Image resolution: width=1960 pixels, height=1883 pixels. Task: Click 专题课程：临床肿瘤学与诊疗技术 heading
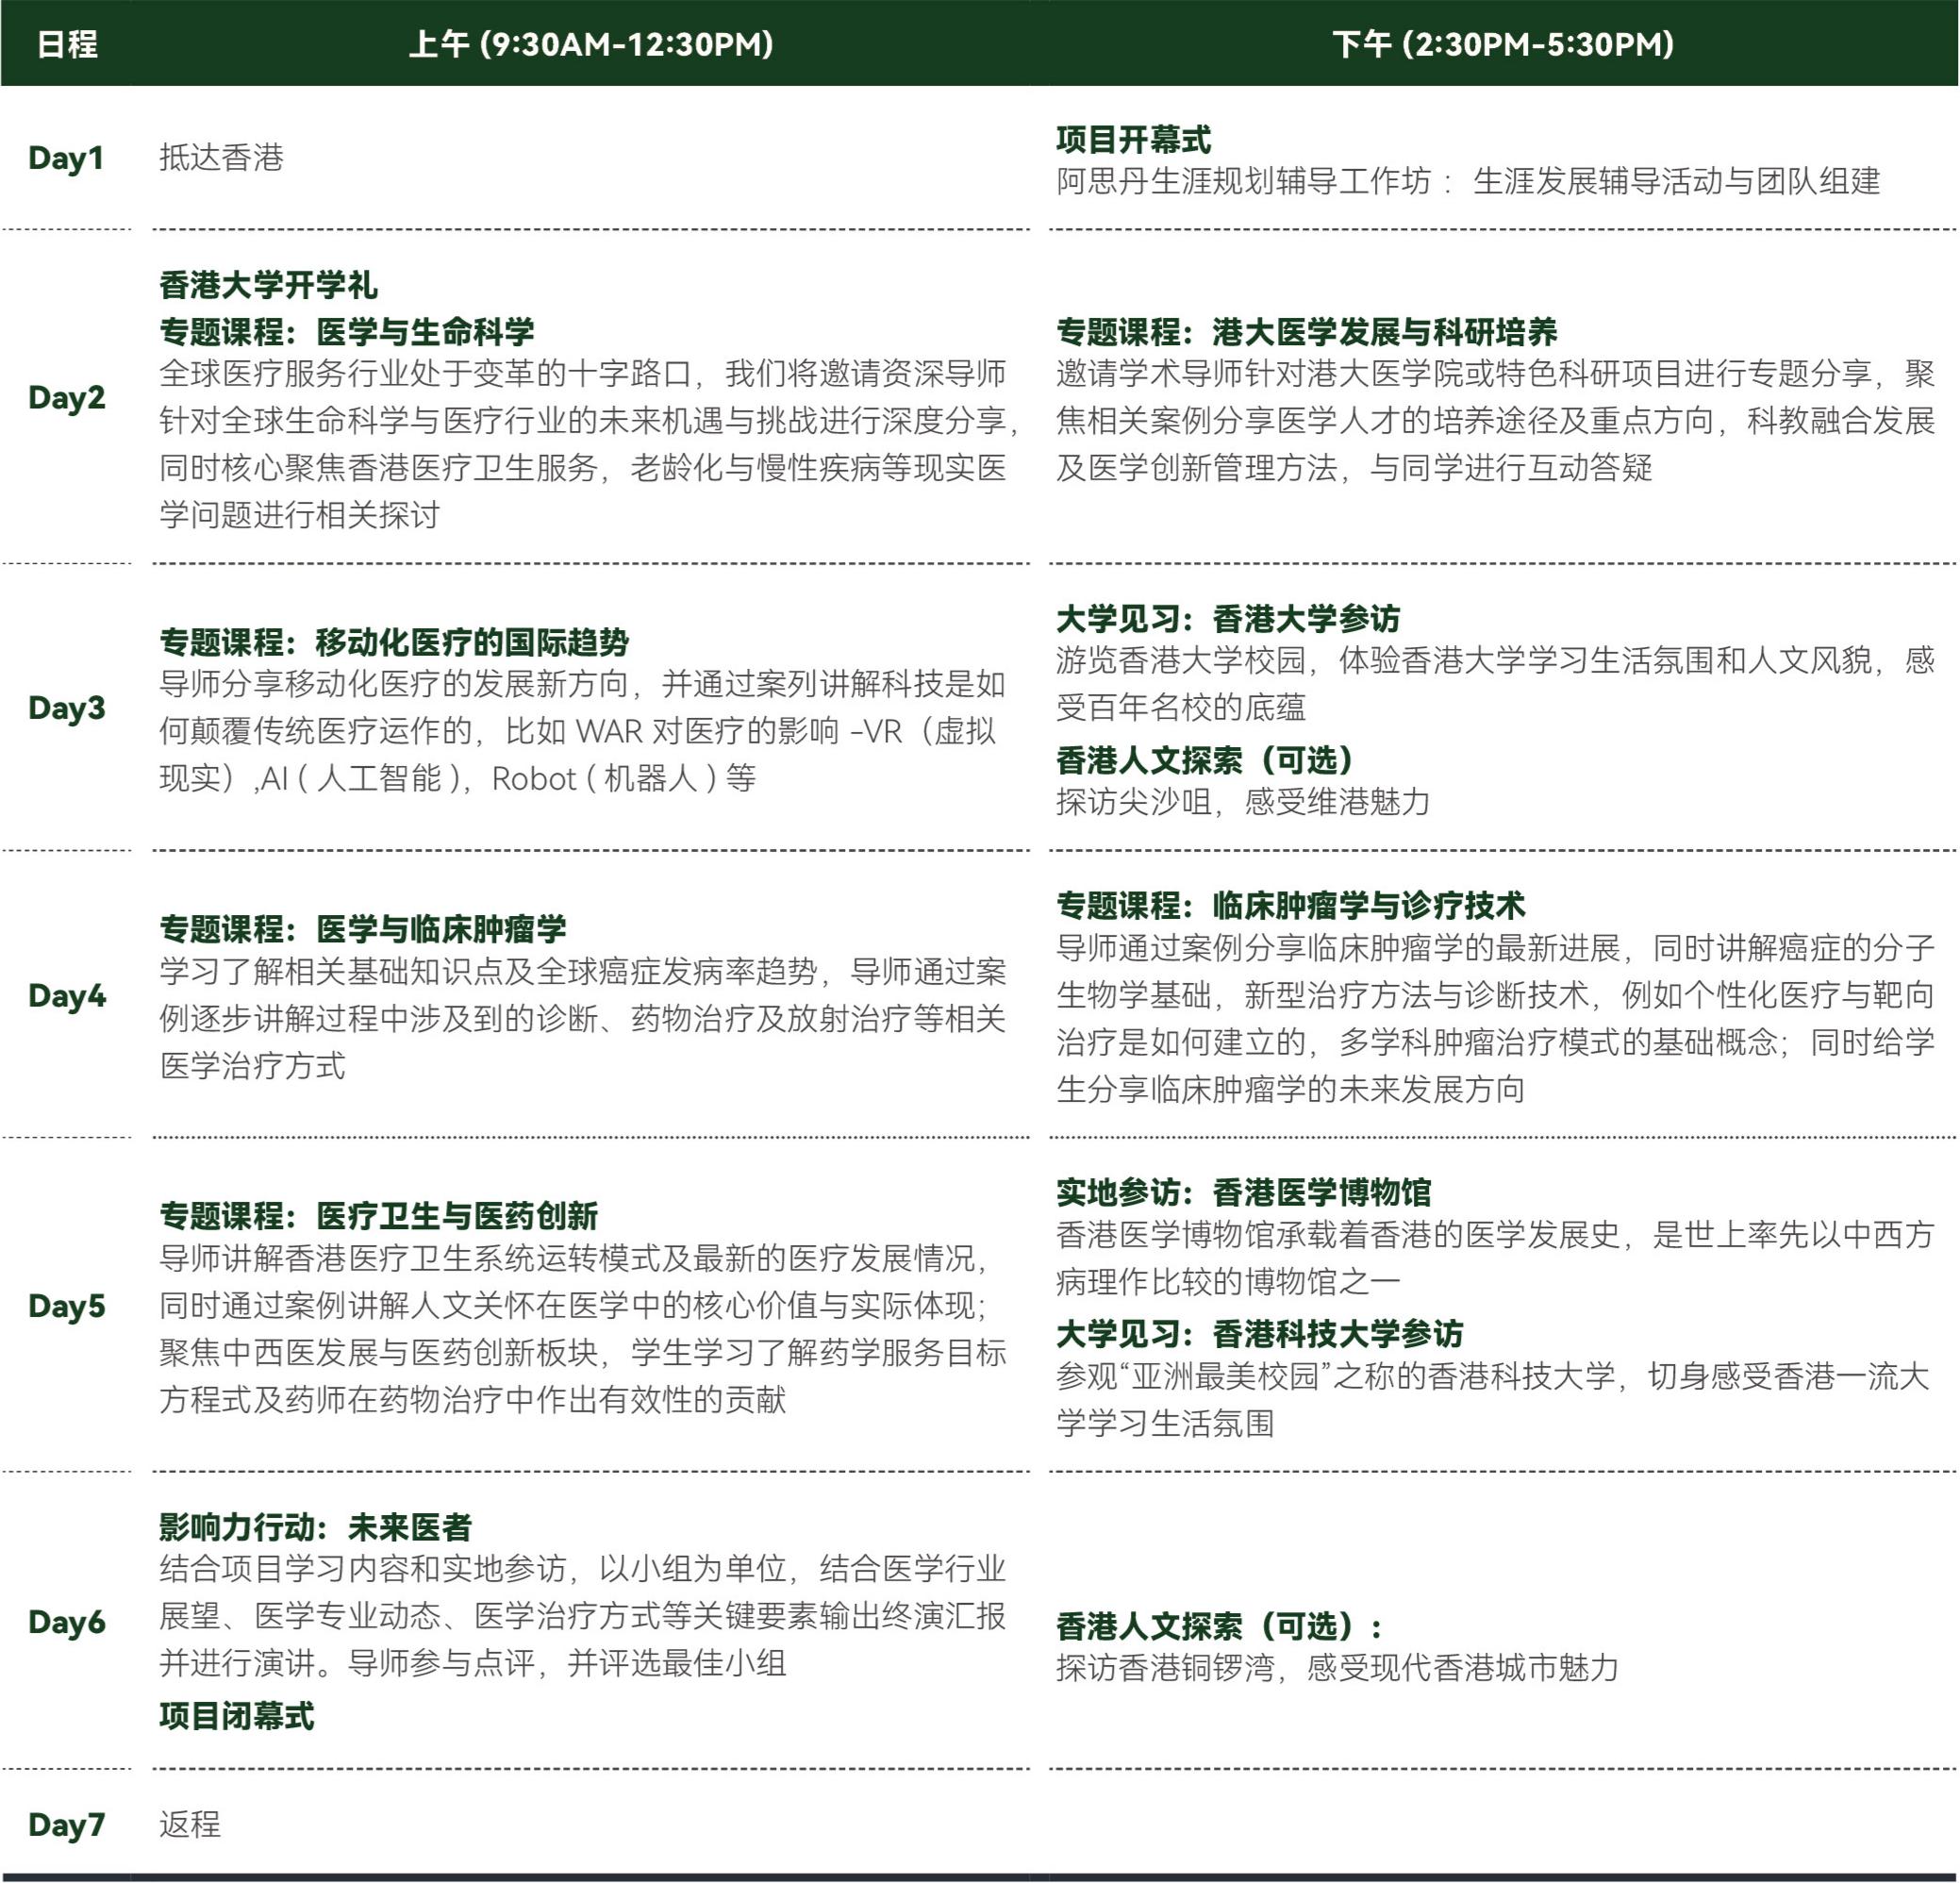pos(1290,905)
